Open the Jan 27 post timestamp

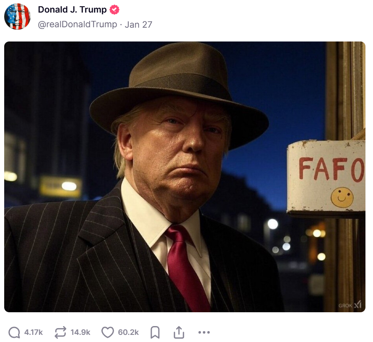point(138,24)
